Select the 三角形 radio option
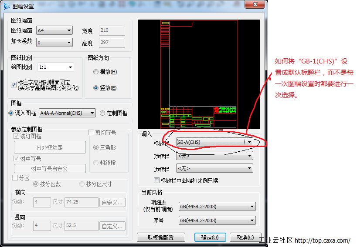This screenshot has height=247, width=357. [96, 147]
